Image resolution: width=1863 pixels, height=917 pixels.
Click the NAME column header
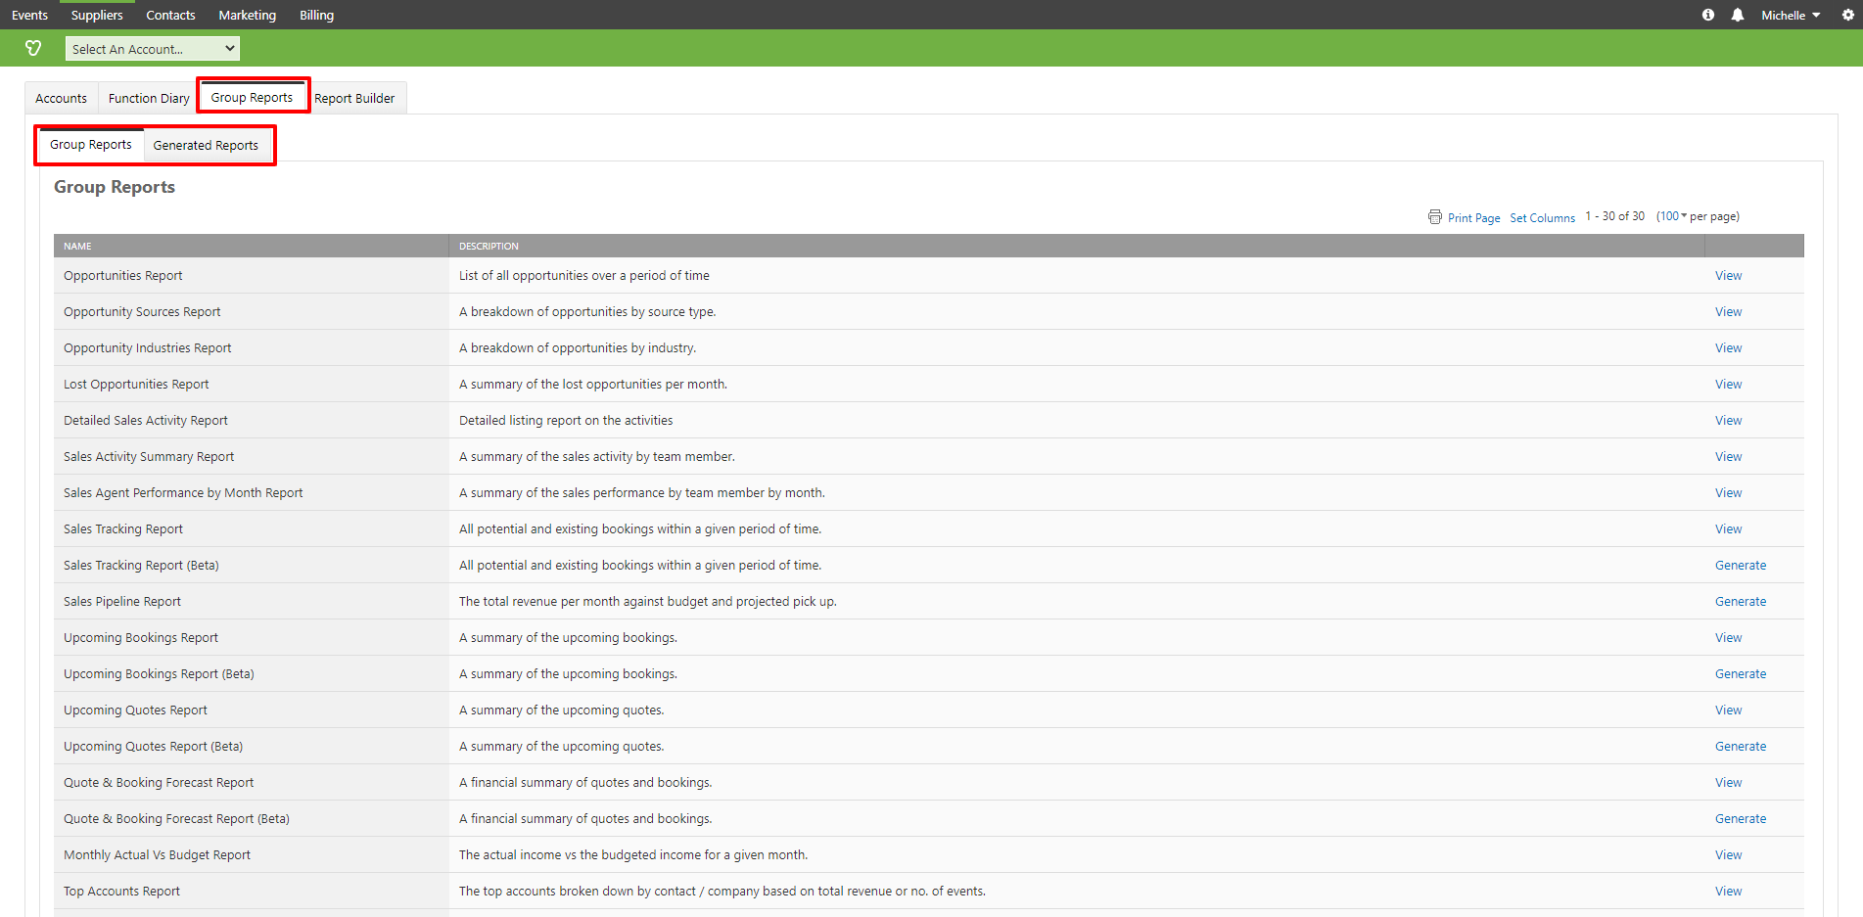[251, 246]
